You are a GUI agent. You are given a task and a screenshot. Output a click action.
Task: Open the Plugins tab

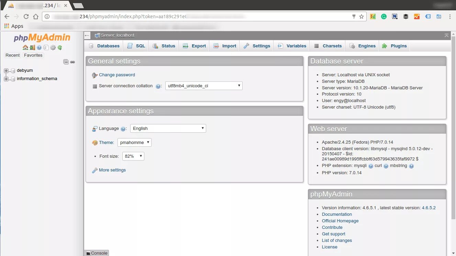394,46
